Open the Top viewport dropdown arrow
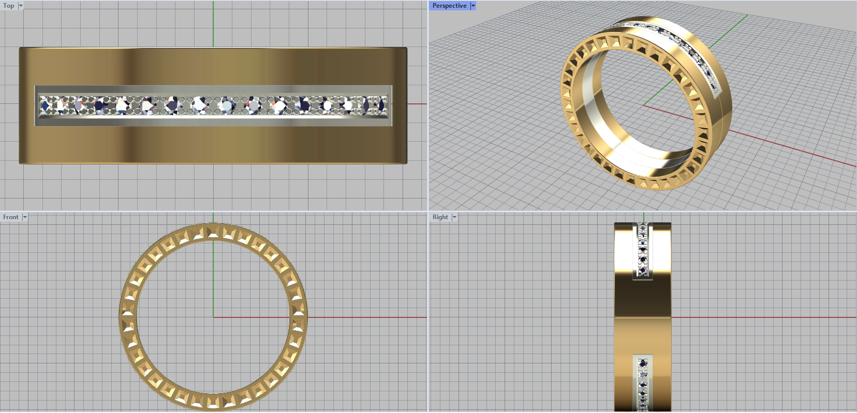This screenshot has height=413, width=857. click(x=21, y=5)
